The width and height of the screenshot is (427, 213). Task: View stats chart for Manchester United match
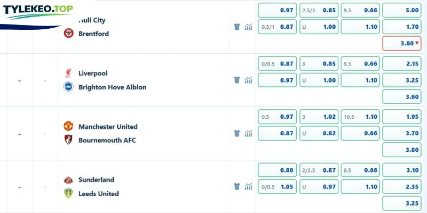click(248, 134)
